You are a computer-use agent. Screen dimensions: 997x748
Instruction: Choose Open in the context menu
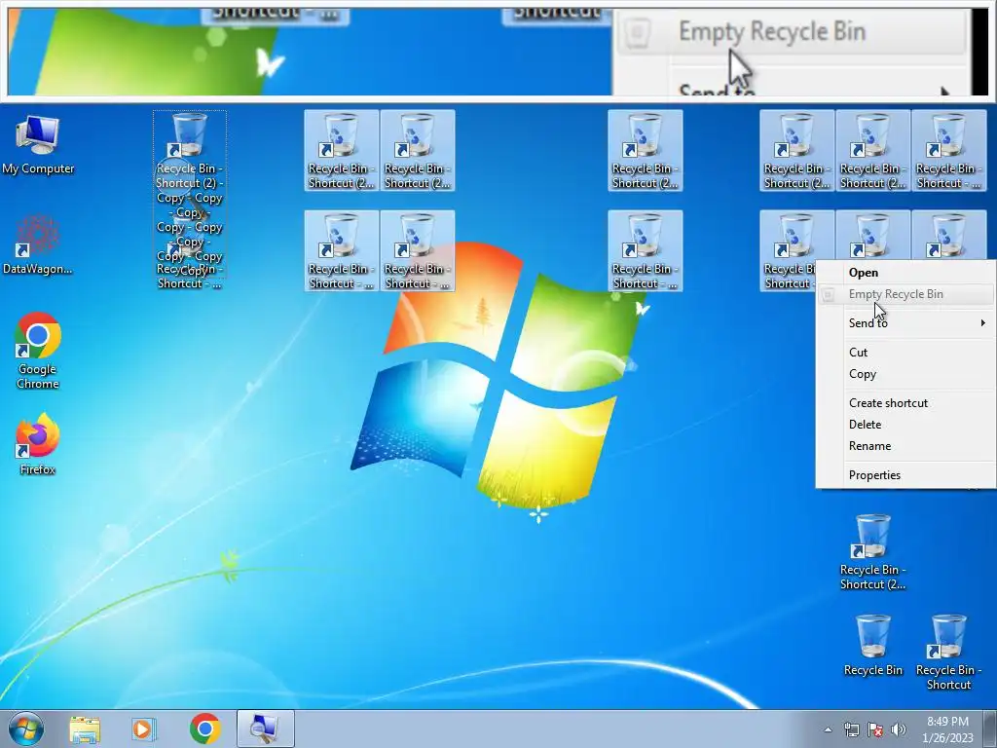(x=906, y=273)
